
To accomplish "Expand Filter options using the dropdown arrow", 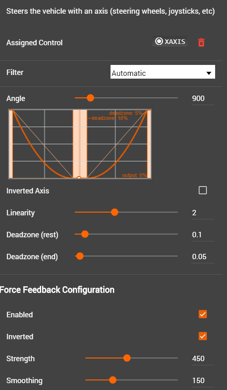I will pos(209,73).
